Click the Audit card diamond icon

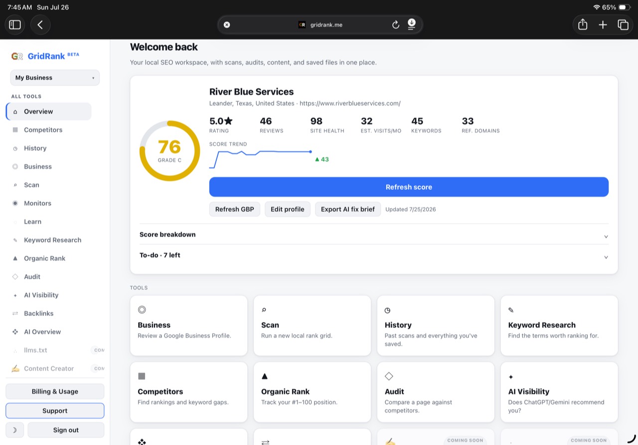pyautogui.click(x=389, y=376)
